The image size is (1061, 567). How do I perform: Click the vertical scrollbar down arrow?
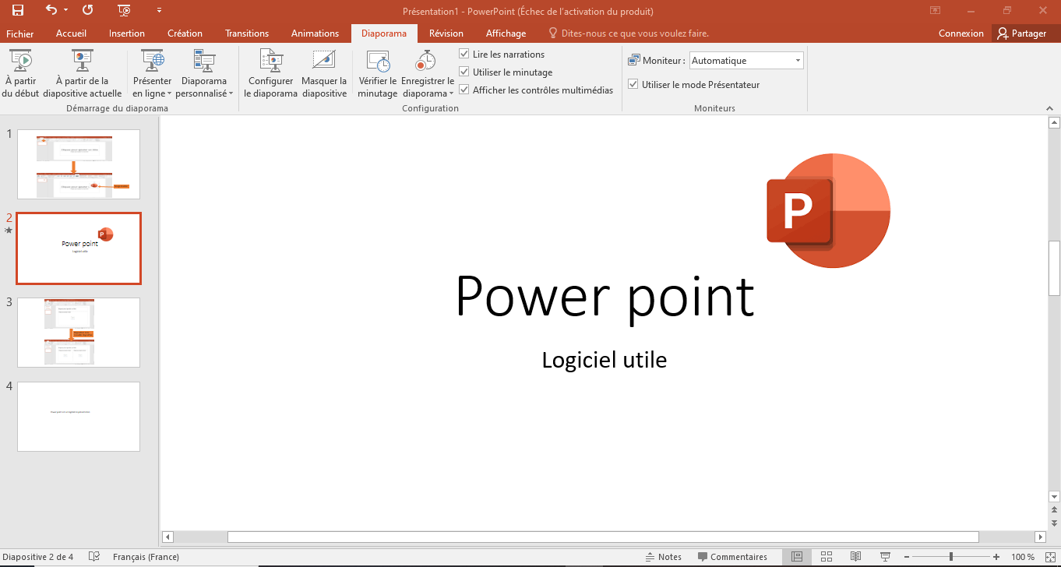(x=1054, y=497)
